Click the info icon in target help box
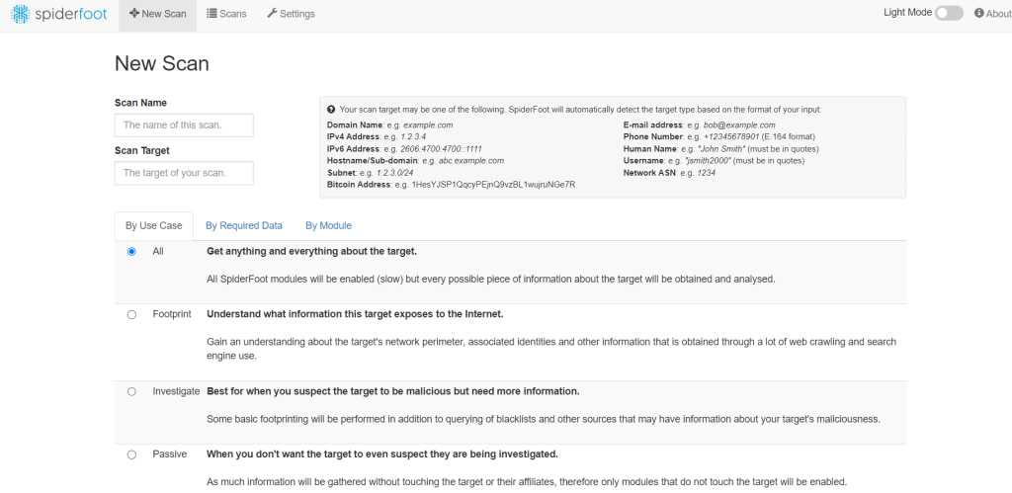1012x493 pixels. click(x=331, y=110)
